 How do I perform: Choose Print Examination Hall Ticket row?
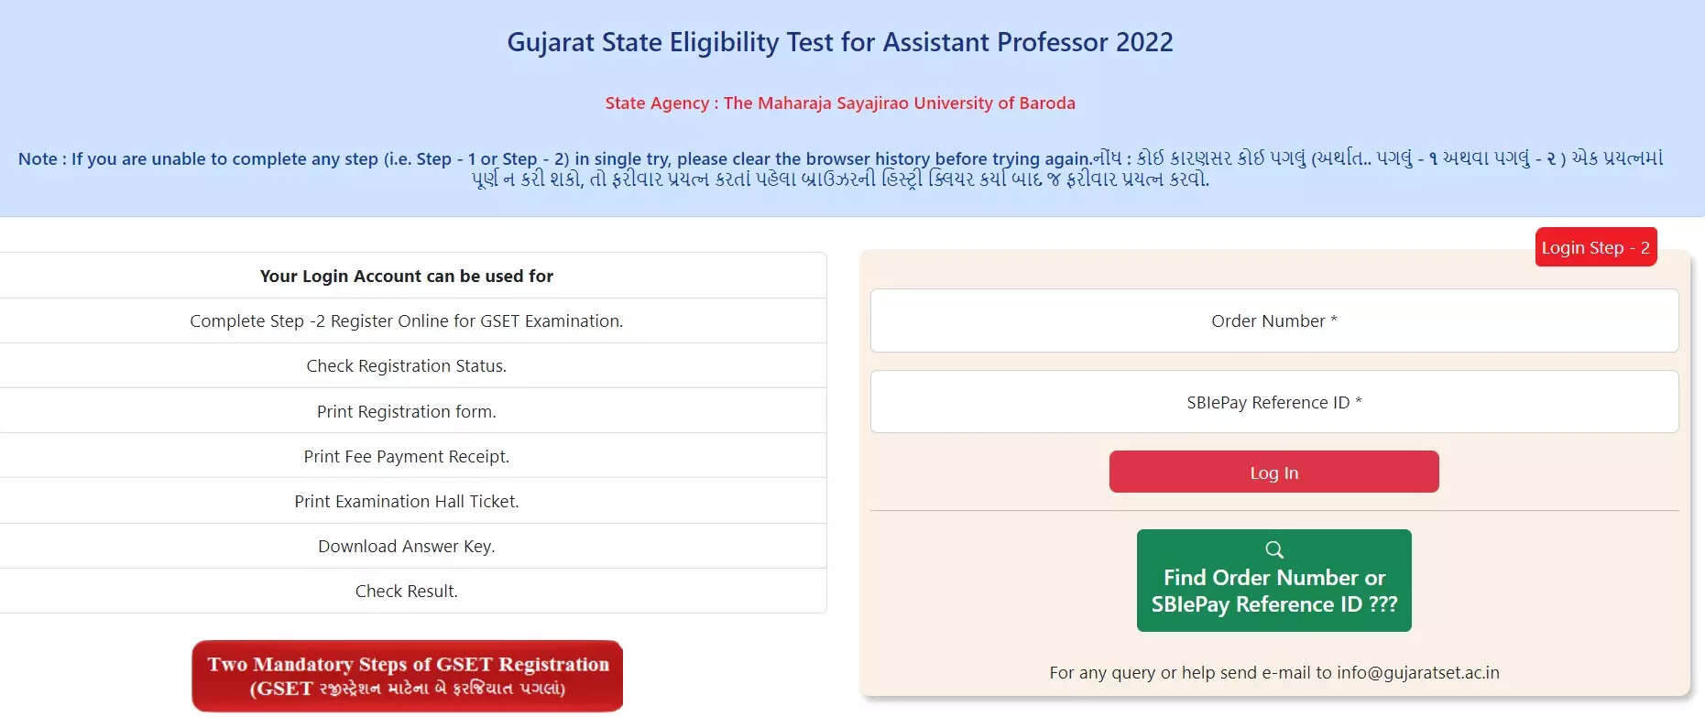pos(406,501)
